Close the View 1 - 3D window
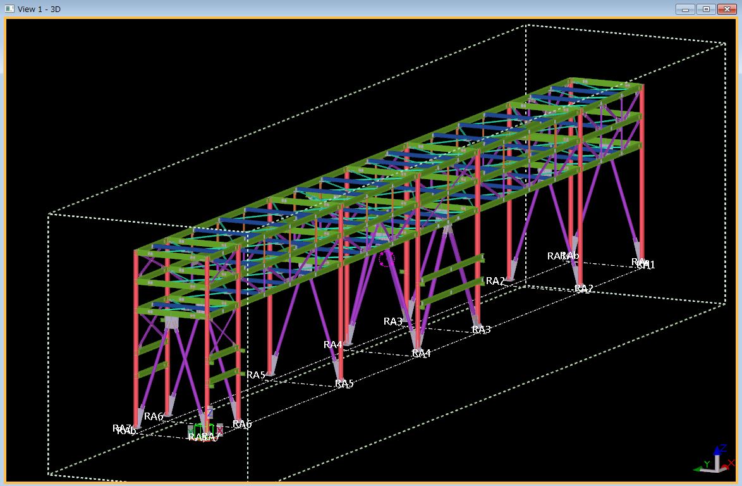Screen dimensions: 742x486 (x=726, y=9)
